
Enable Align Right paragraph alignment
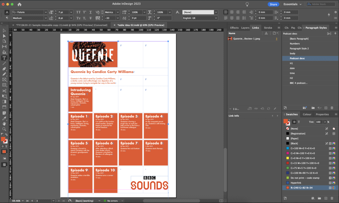[238, 12]
